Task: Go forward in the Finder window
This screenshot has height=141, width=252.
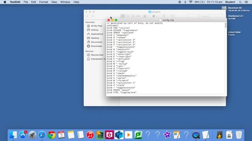Action: click(93, 16)
